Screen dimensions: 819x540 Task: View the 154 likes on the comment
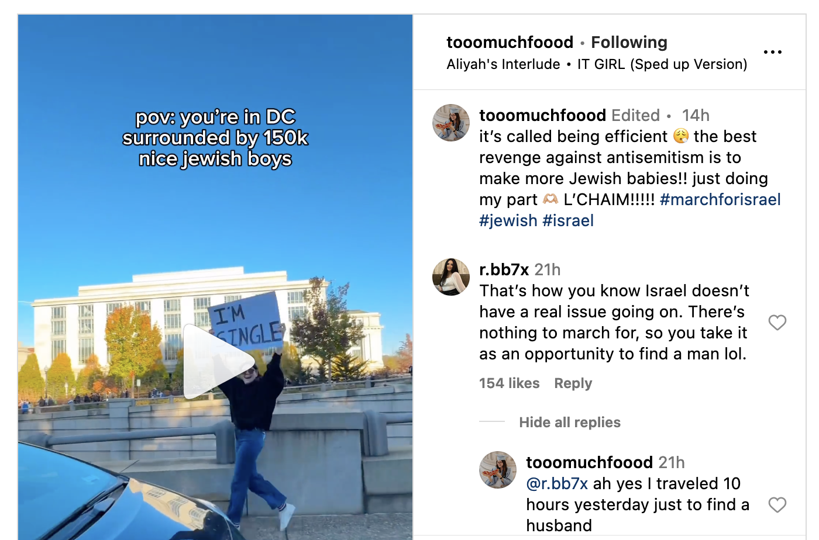click(509, 383)
